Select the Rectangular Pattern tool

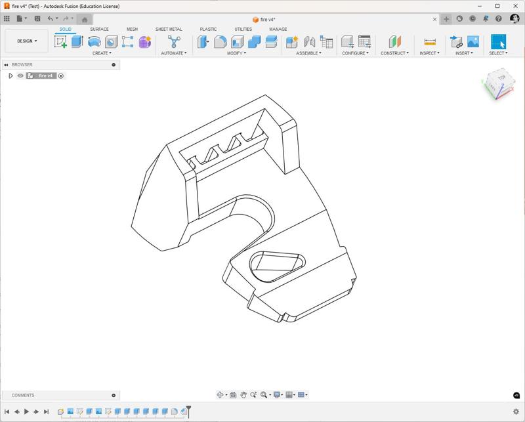(x=127, y=42)
